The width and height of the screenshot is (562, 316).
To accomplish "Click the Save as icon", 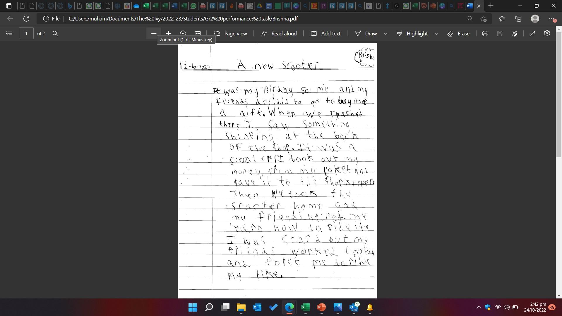I will tap(514, 33).
